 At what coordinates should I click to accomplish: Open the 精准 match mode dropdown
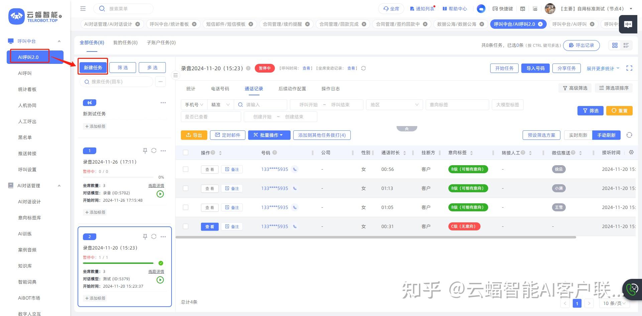pos(220,105)
